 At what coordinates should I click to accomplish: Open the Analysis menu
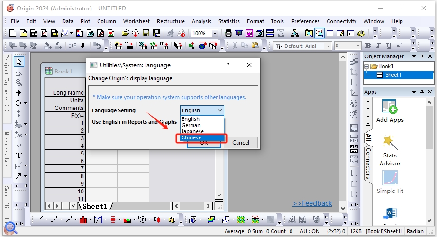(x=201, y=21)
